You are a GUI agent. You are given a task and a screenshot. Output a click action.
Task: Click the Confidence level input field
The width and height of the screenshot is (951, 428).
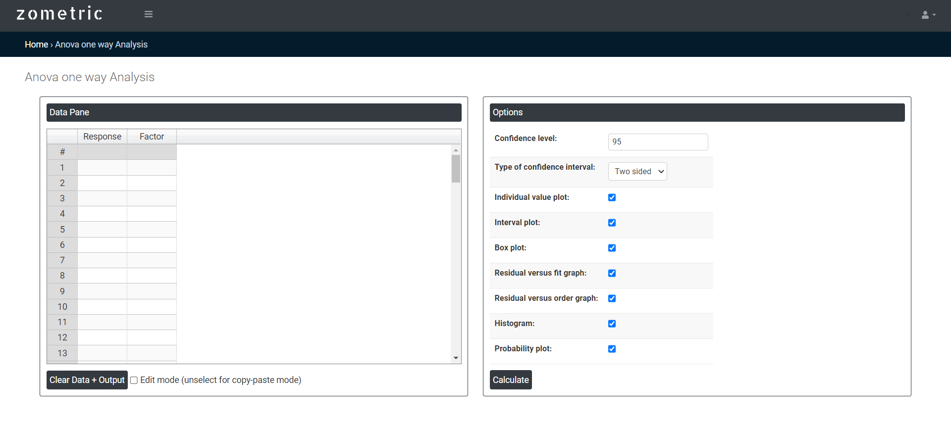pos(657,142)
